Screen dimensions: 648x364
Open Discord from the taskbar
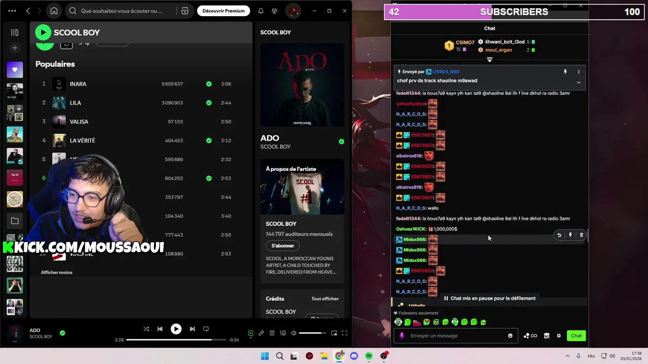coord(354,356)
